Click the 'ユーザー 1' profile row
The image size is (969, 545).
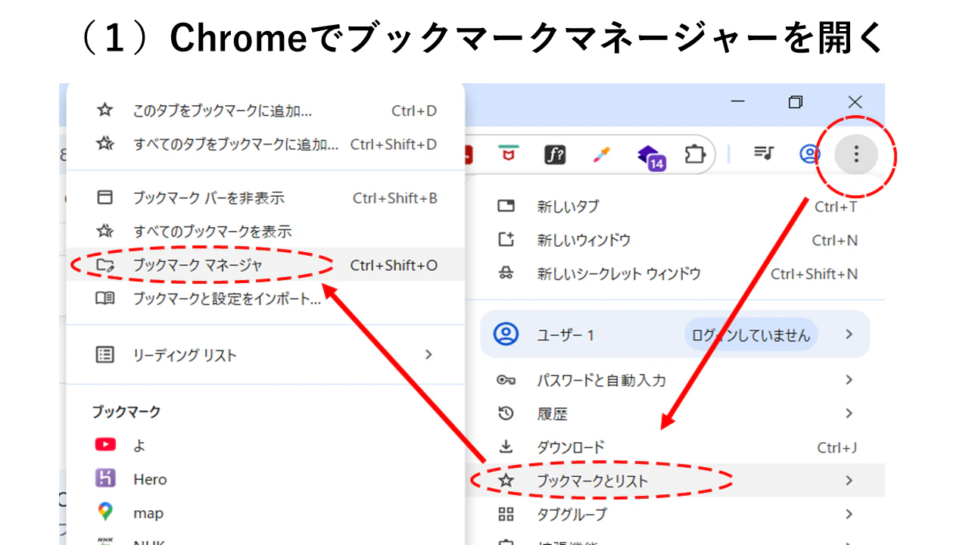tap(675, 335)
